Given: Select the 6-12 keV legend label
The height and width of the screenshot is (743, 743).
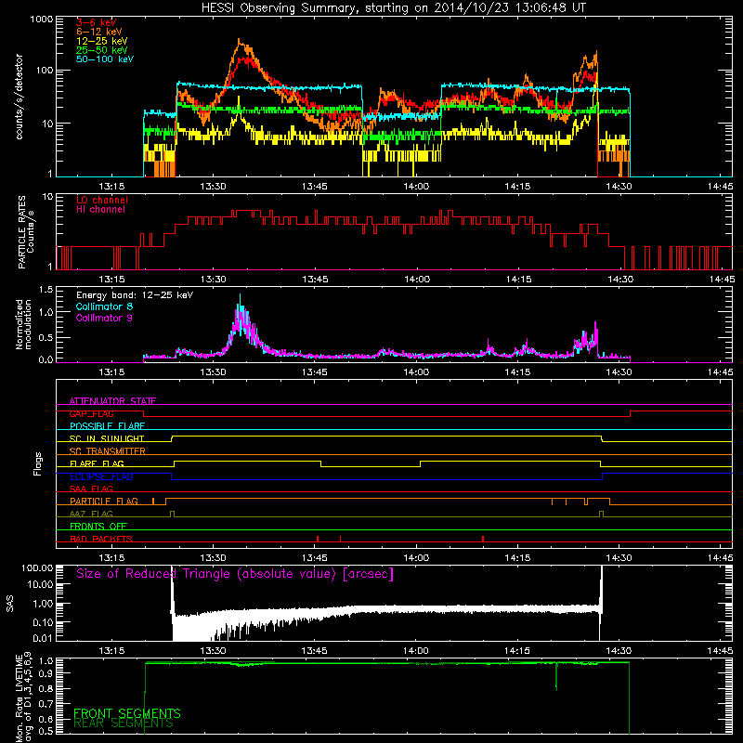Looking at the screenshot, I should pyautogui.click(x=99, y=32).
